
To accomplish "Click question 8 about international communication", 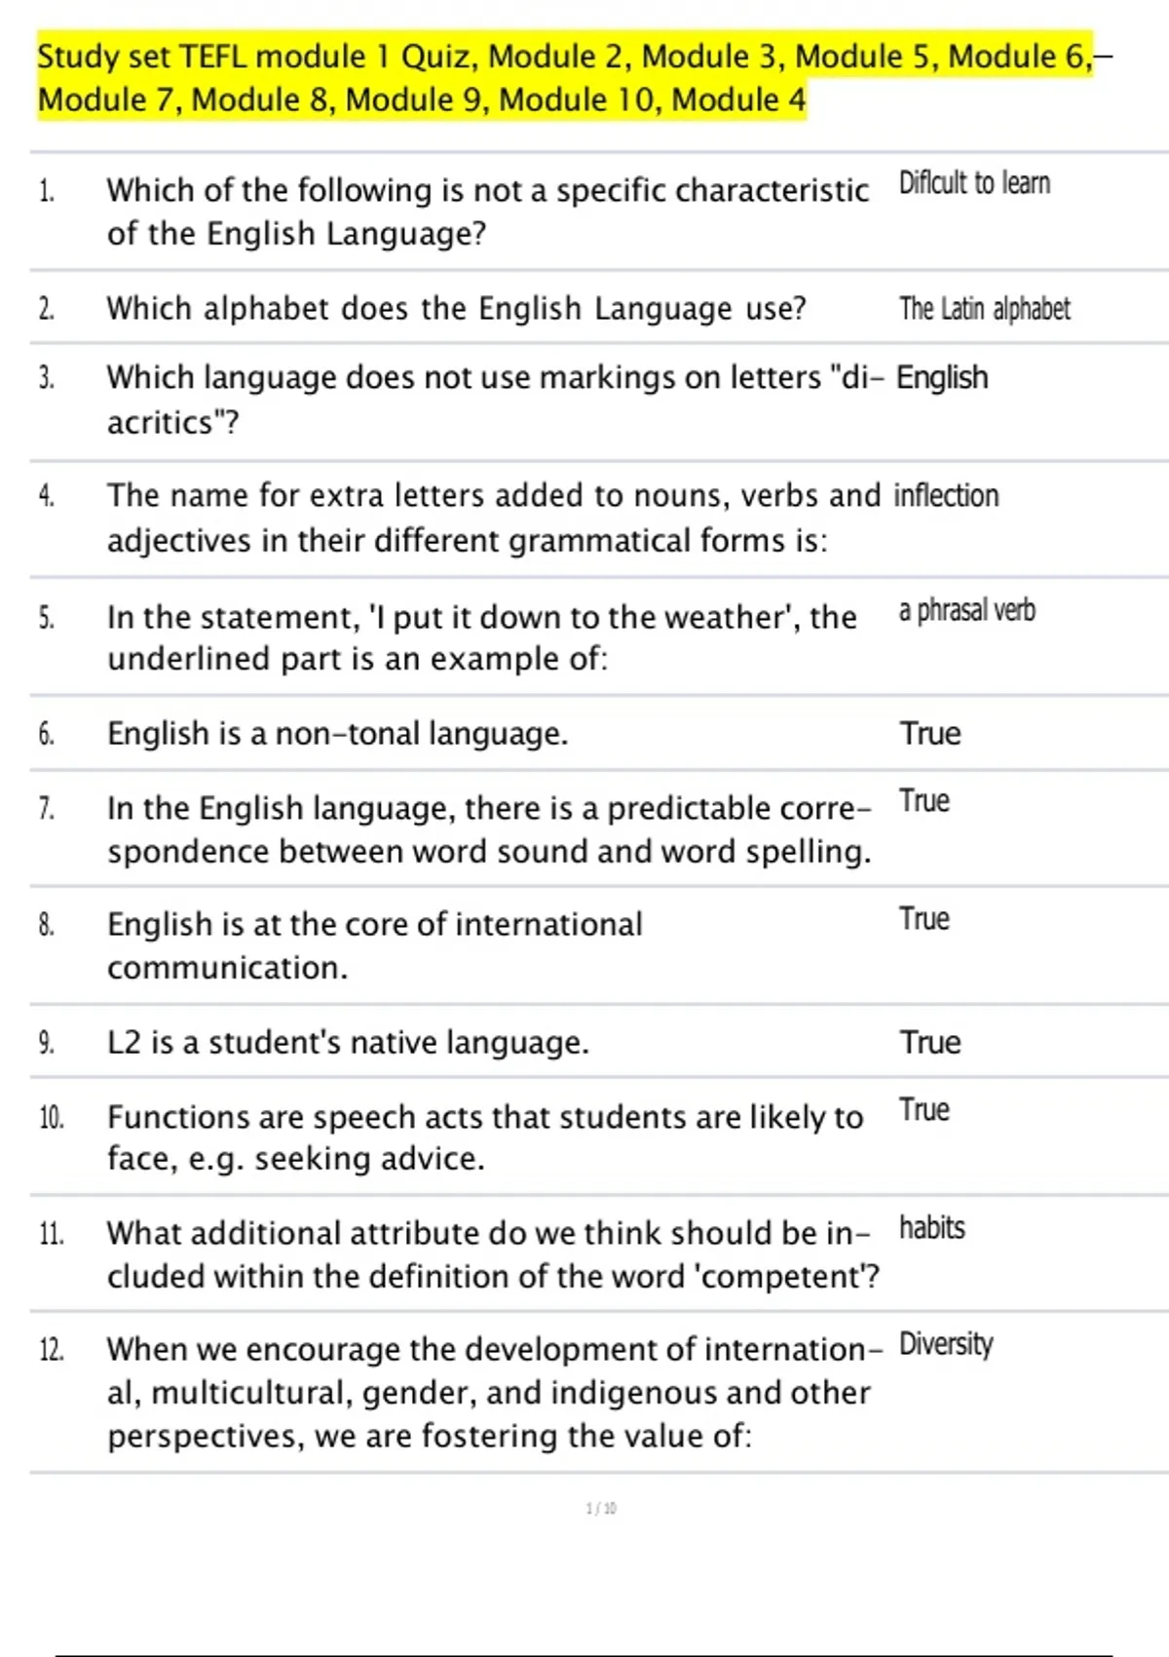I will click(374, 945).
